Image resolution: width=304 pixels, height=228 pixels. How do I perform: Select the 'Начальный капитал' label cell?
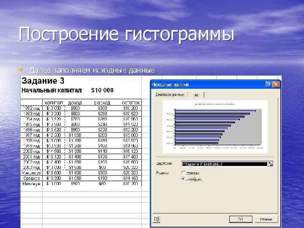52,90
